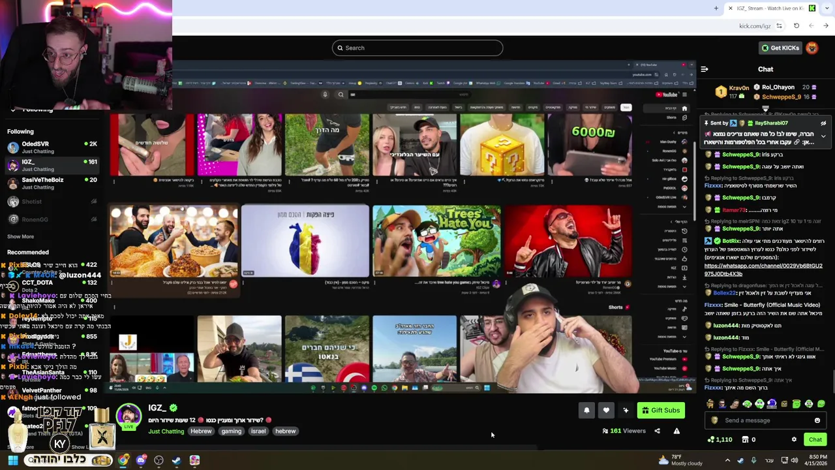Click the 1,110 channel points icon
Viewport: 835px width, 470px height.
(711, 439)
